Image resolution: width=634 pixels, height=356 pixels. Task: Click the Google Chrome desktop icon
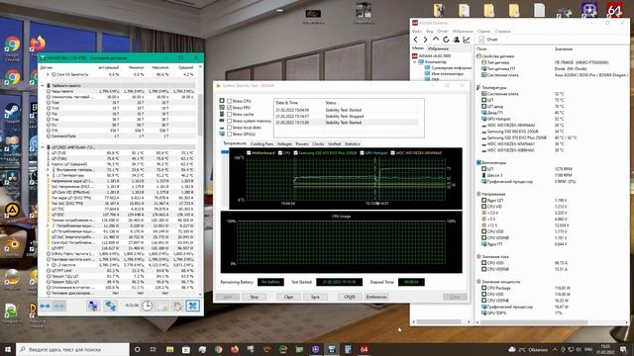click(12, 44)
